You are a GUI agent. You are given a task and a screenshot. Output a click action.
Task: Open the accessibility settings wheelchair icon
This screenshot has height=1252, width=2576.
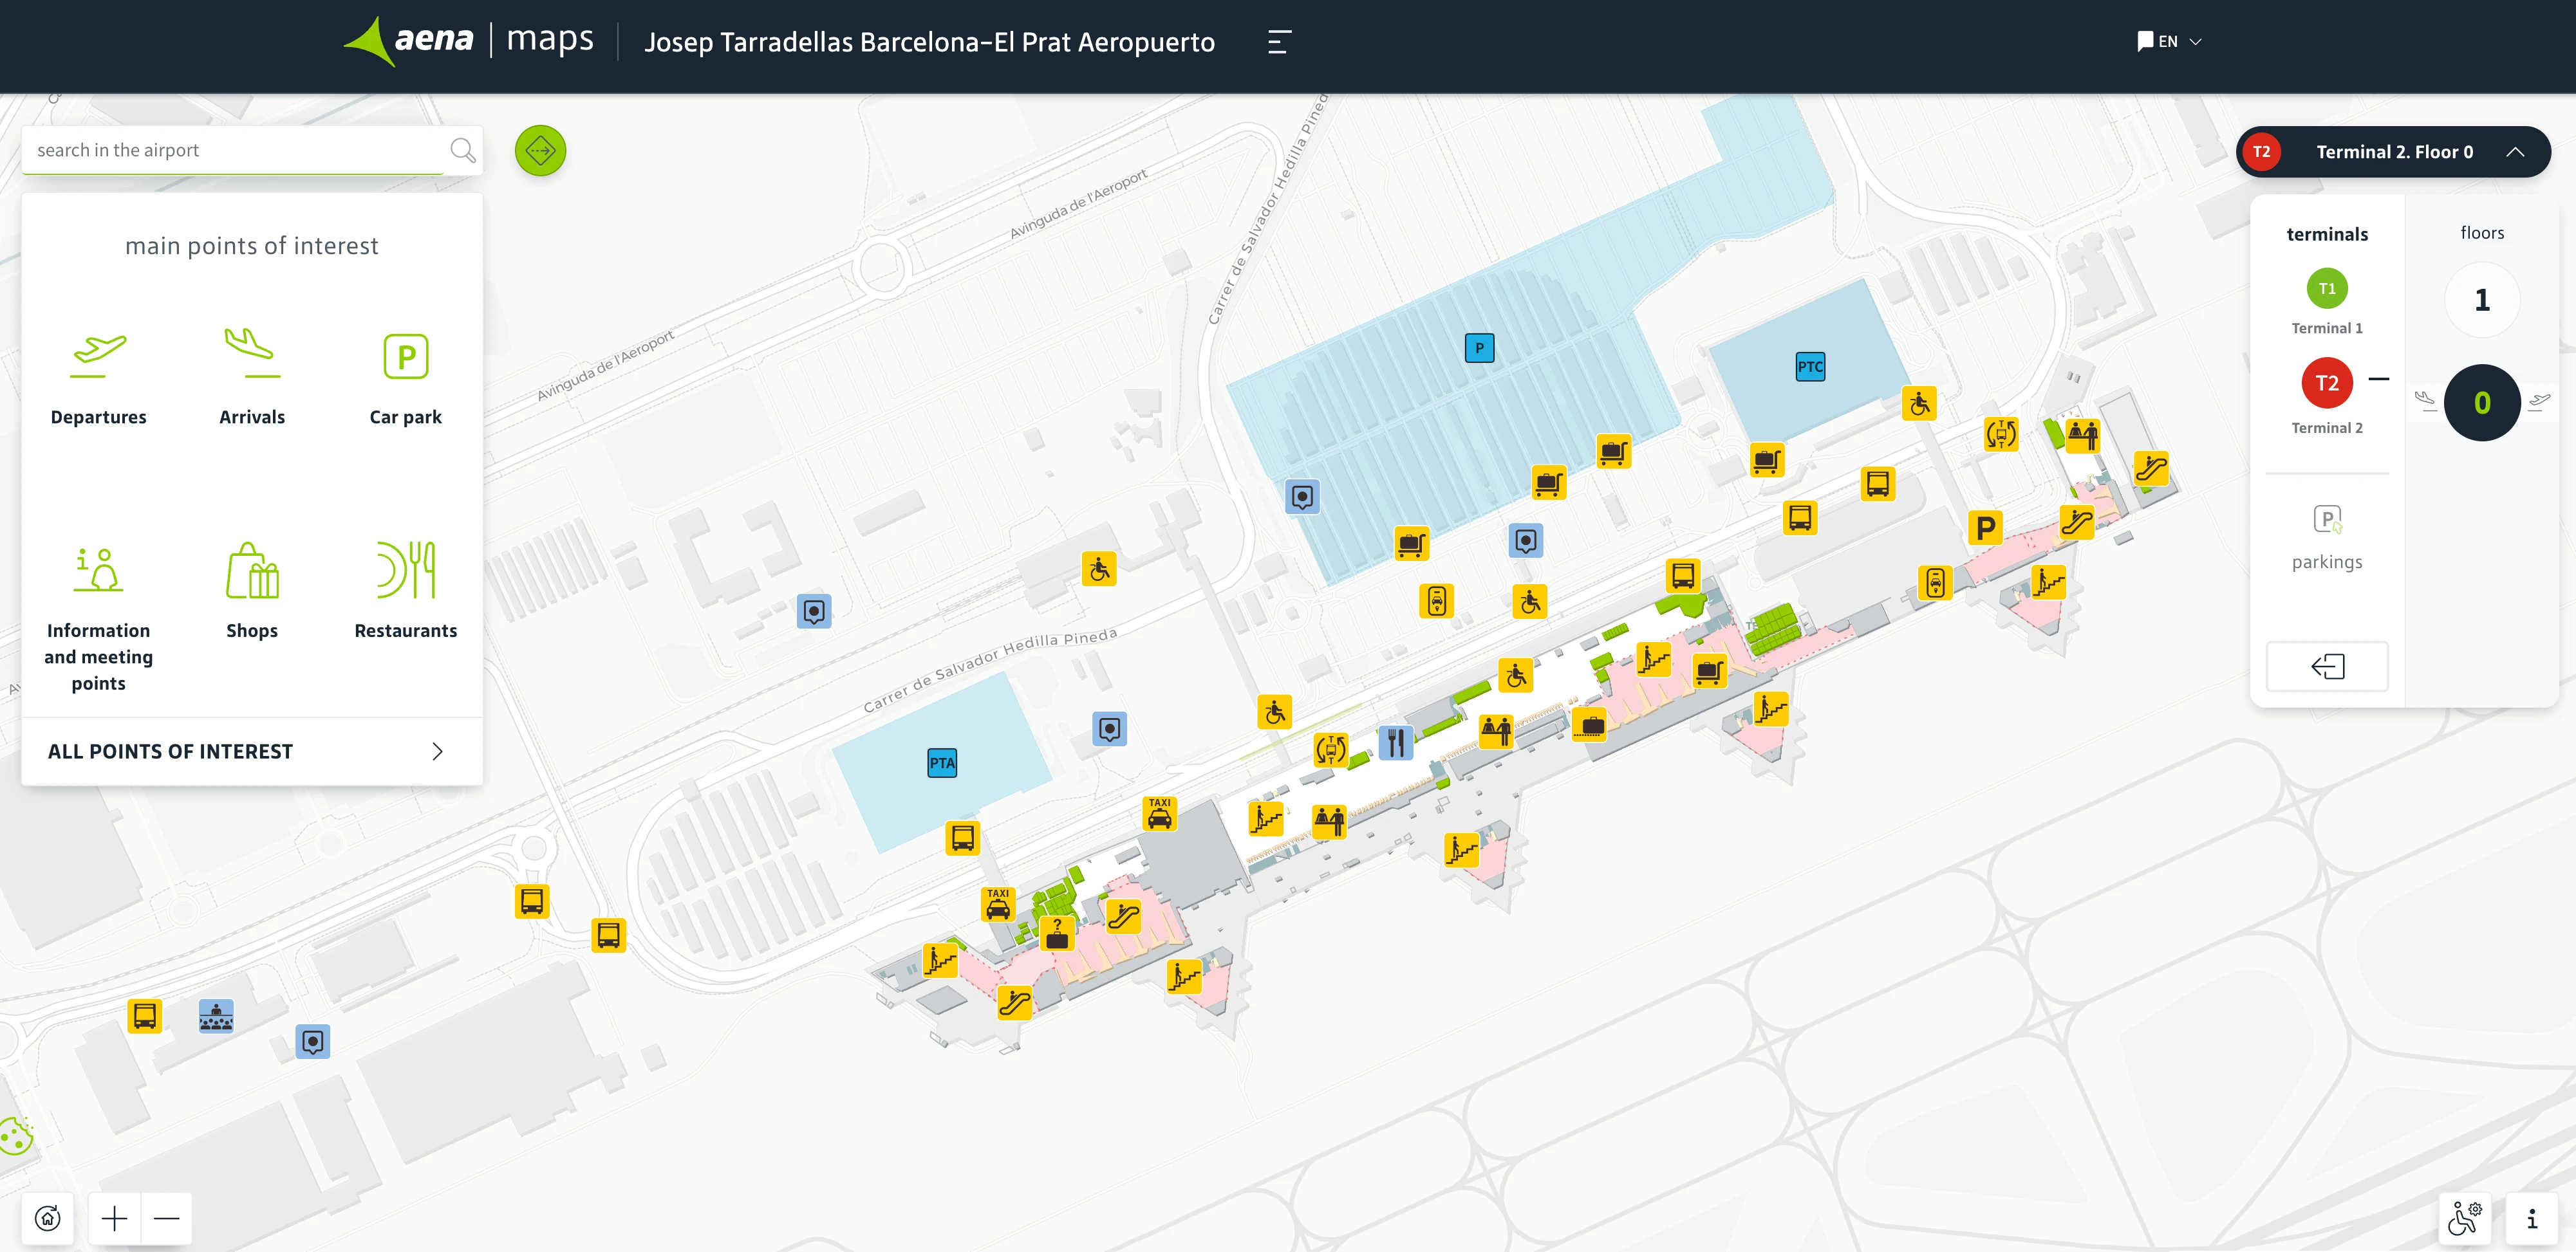pos(2464,1218)
